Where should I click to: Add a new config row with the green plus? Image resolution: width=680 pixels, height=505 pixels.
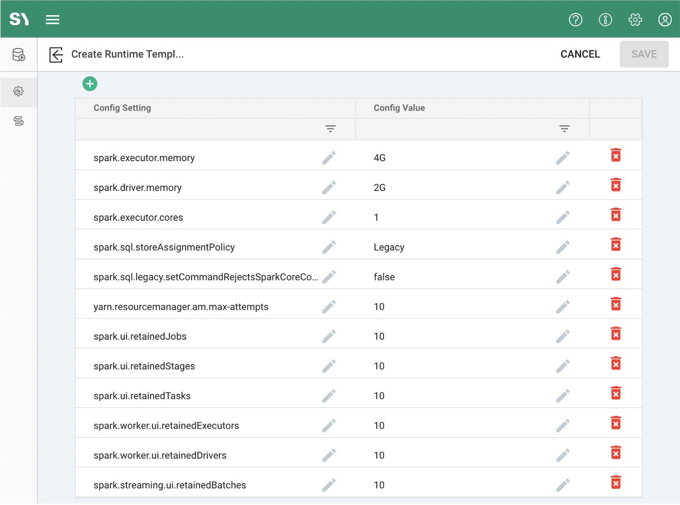[x=90, y=84]
